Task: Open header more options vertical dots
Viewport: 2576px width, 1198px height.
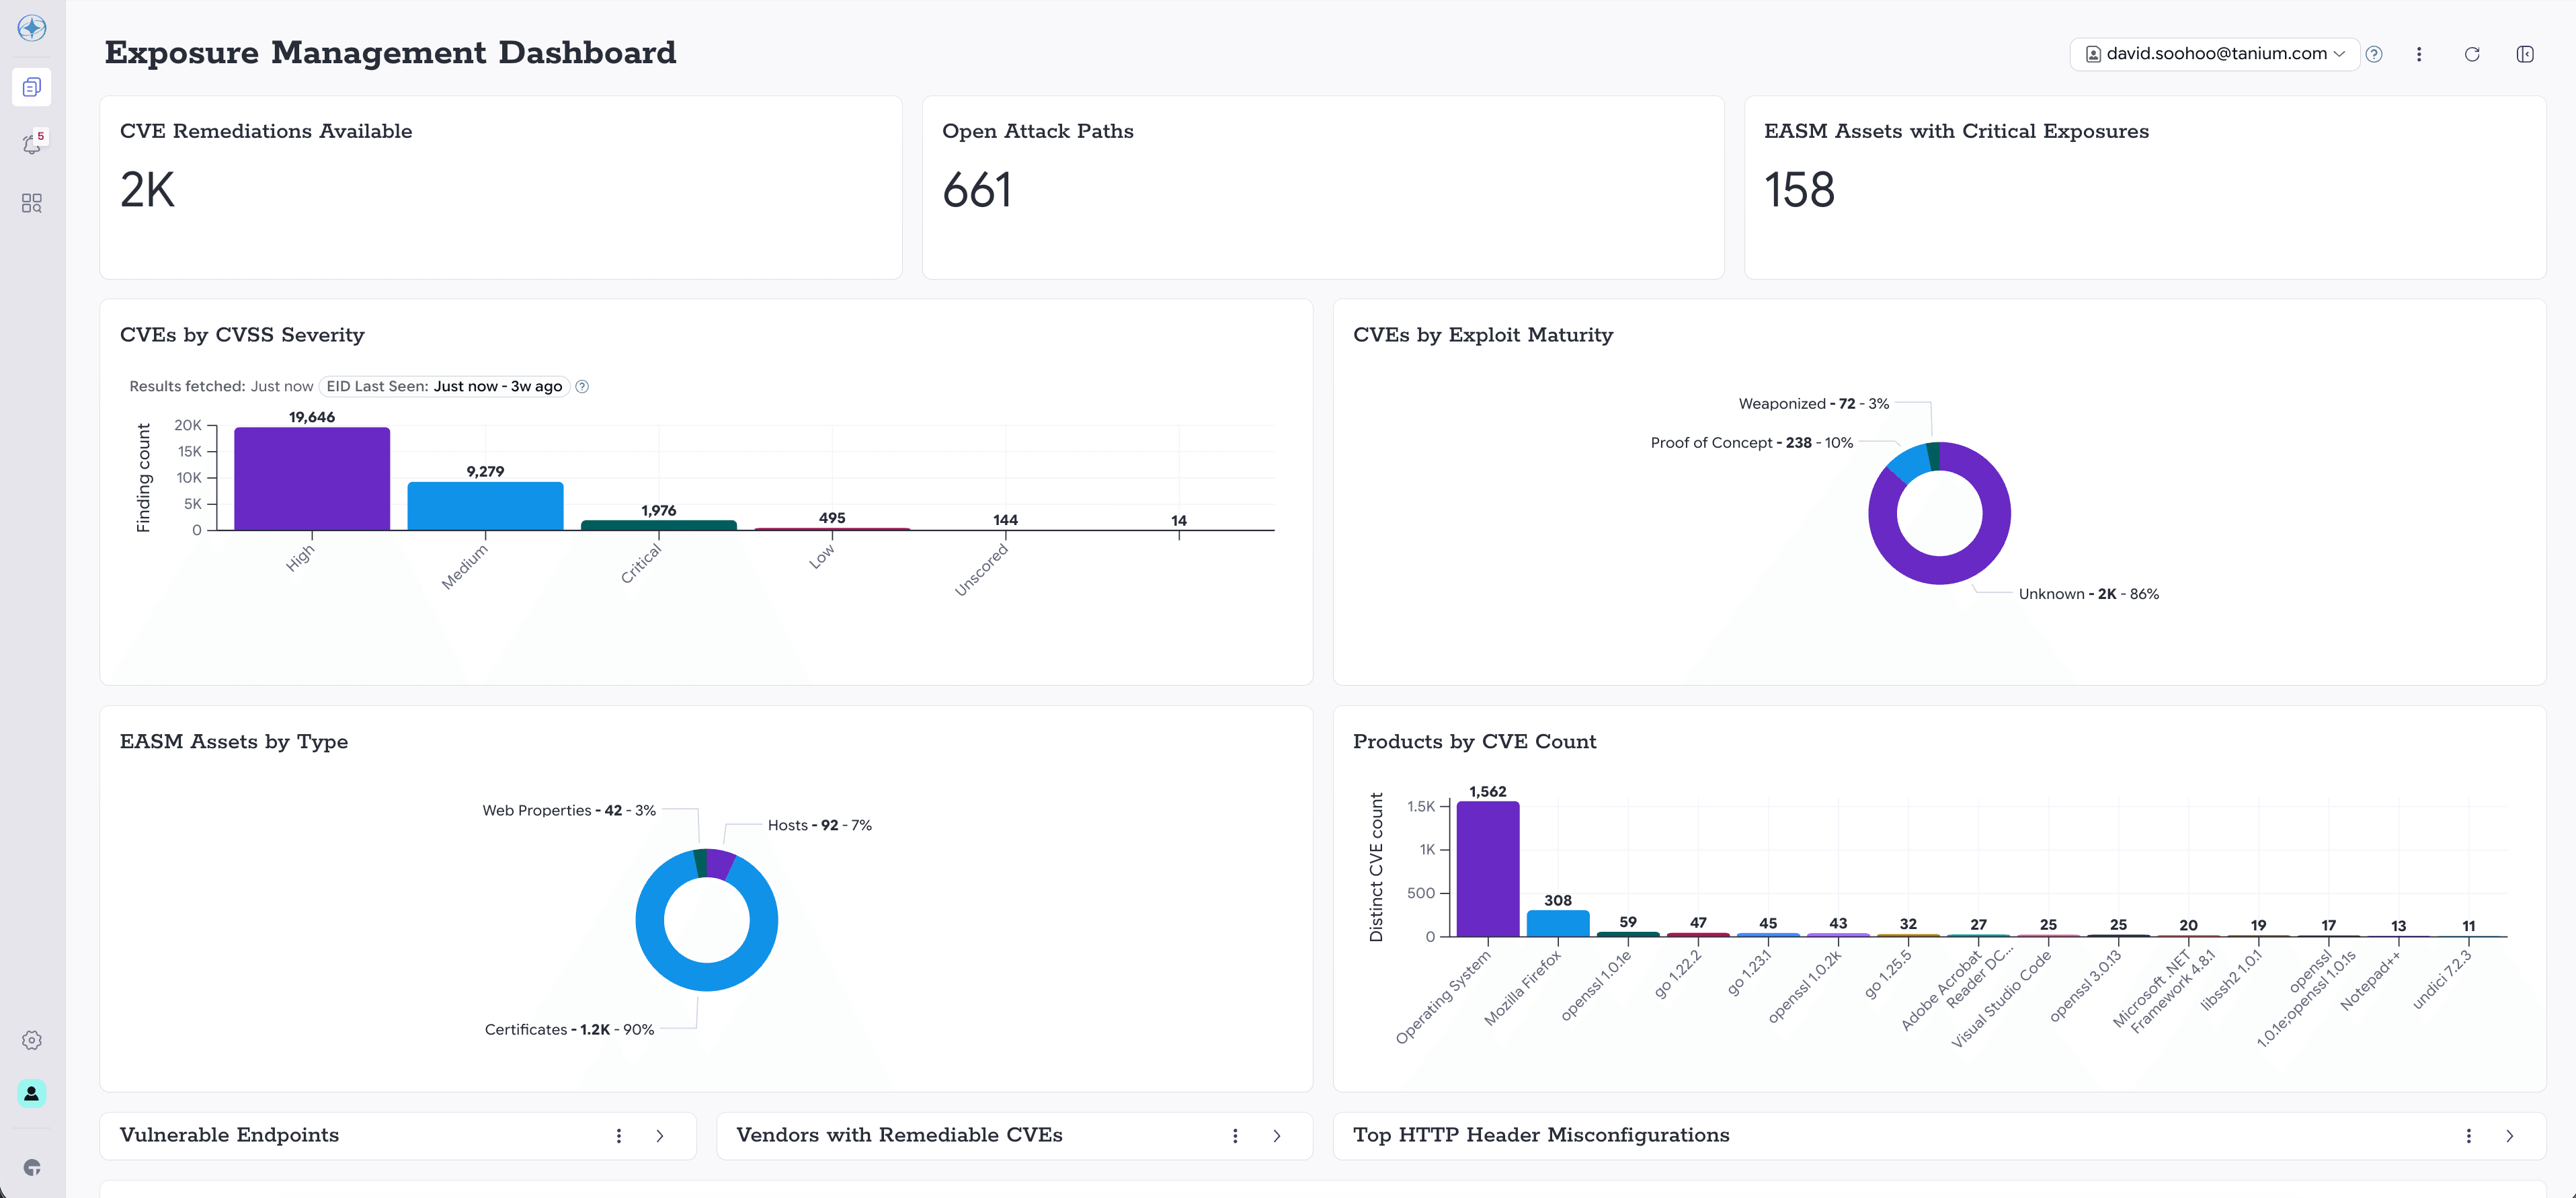Action: [x=2419, y=54]
